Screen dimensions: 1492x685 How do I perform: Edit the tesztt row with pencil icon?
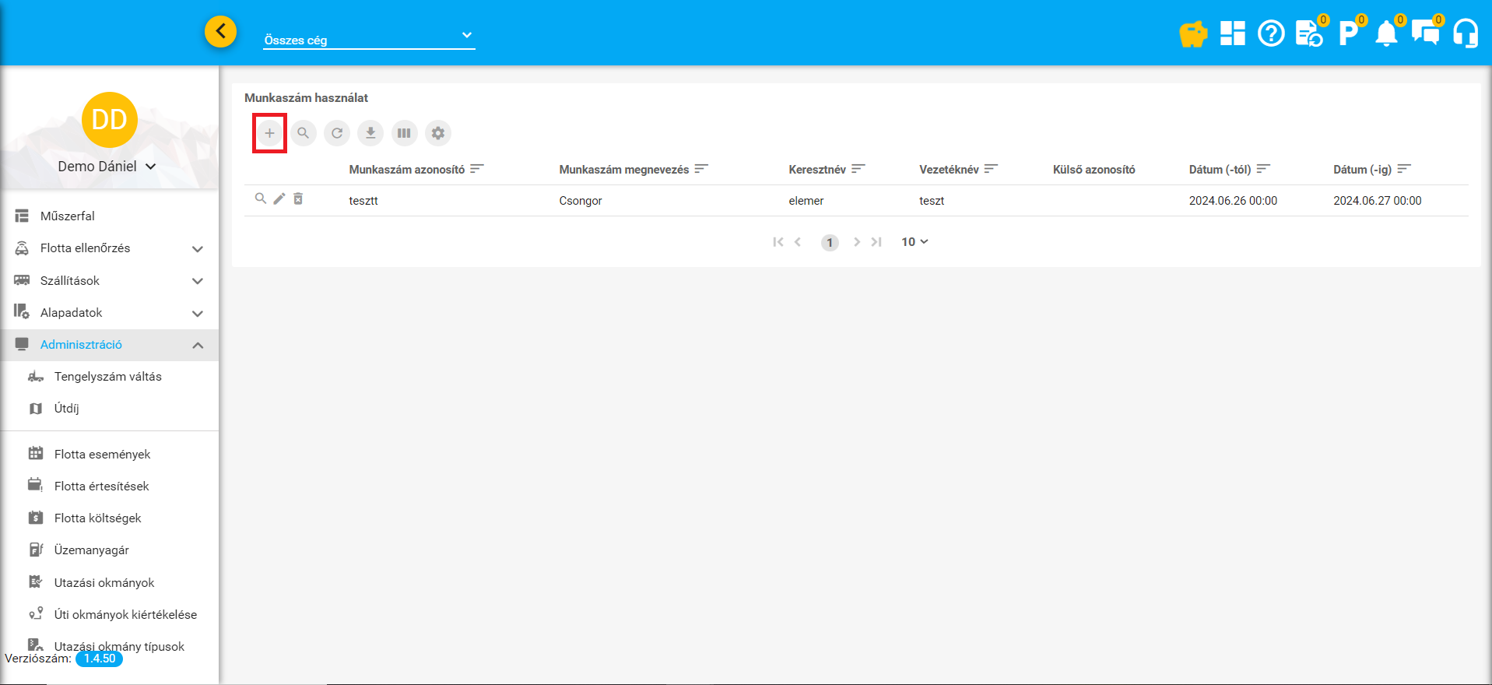tap(279, 199)
